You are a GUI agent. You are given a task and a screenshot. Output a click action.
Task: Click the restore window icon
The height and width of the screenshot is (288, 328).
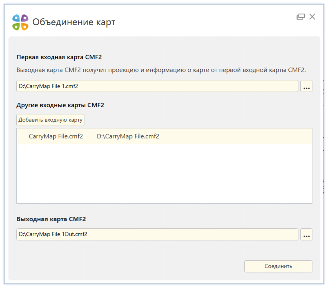[x=300, y=17]
